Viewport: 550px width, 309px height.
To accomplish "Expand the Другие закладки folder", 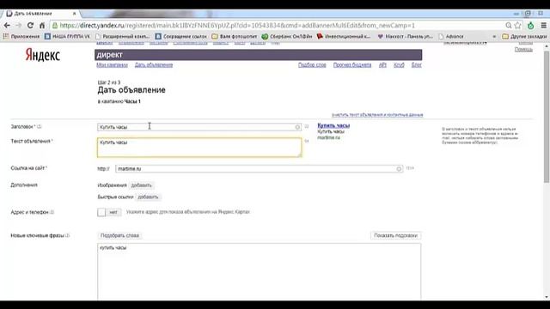I will [x=524, y=36].
